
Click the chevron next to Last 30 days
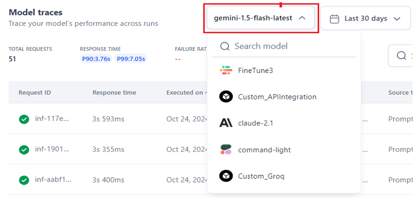(x=397, y=19)
